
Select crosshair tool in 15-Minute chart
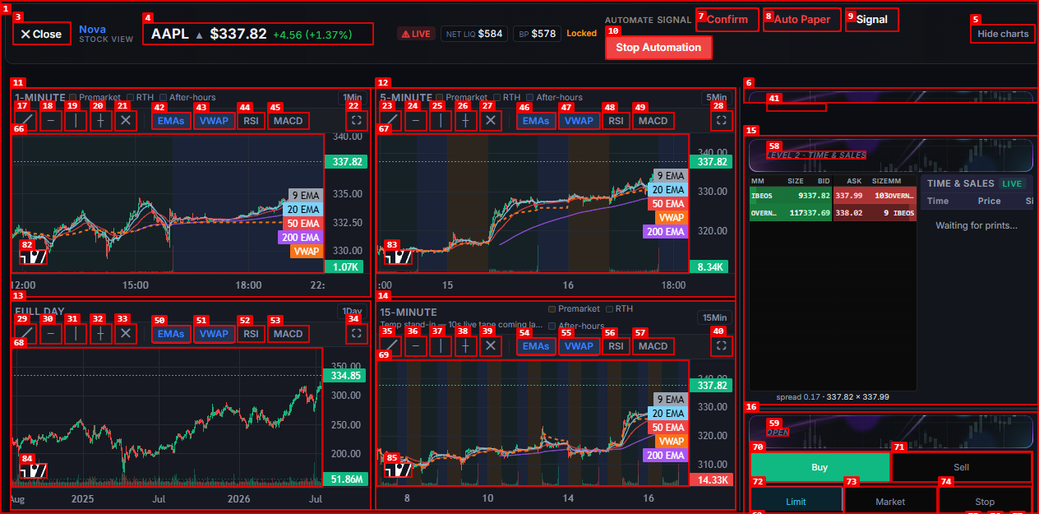(x=465, y=345)
